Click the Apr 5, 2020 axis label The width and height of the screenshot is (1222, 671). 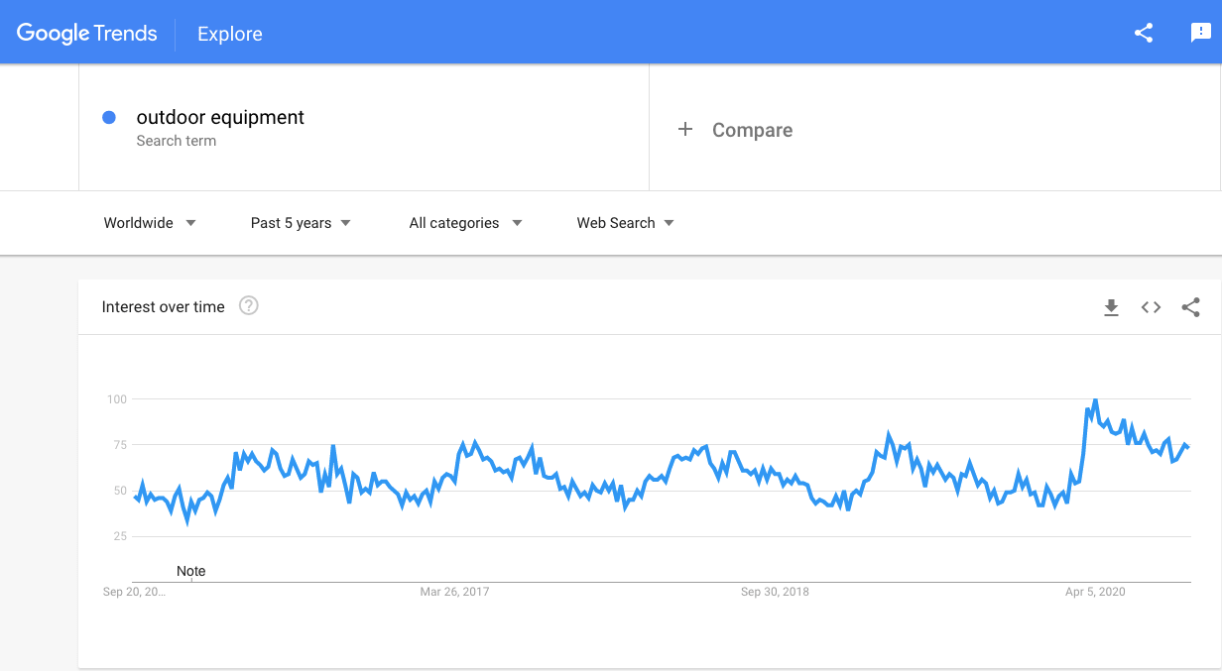pos(1095,592)
